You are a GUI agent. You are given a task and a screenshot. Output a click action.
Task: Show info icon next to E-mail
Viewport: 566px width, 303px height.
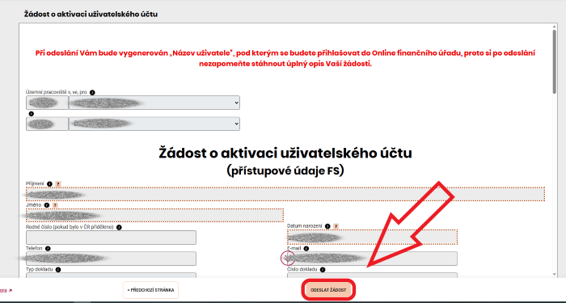(x=306, y=249)
